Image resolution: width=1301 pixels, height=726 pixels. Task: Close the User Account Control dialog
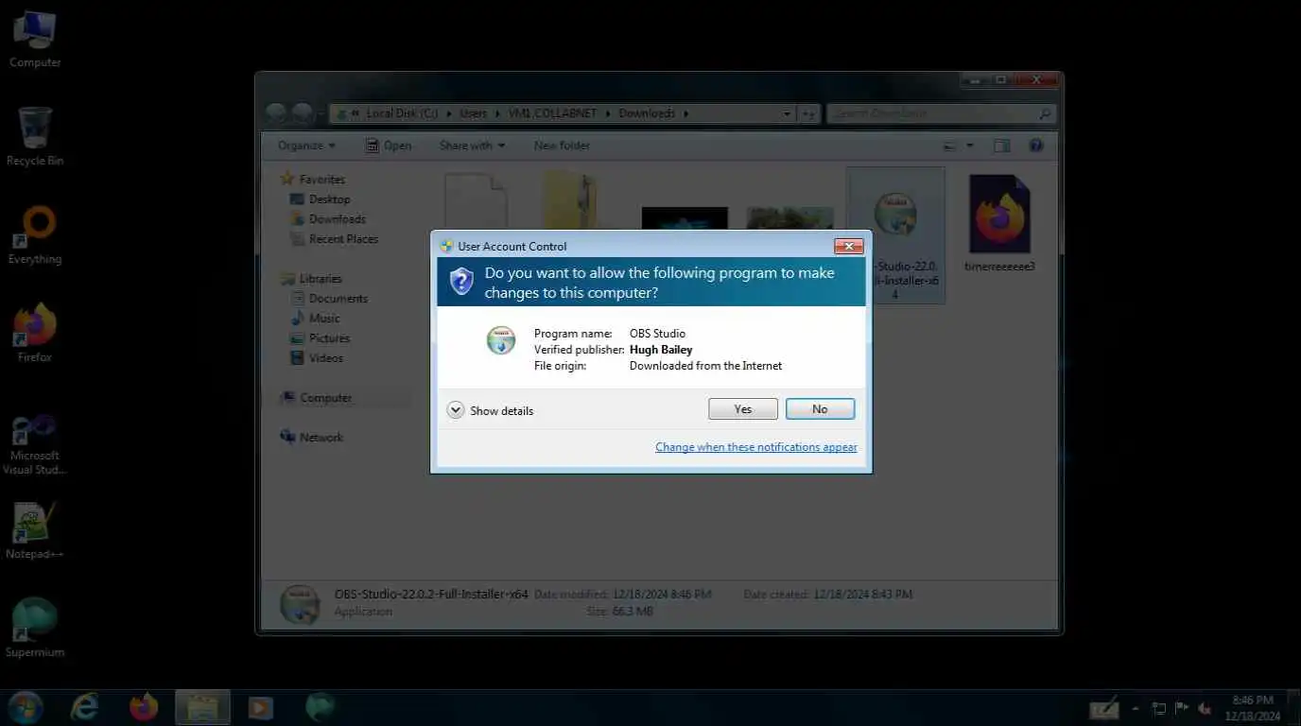point(849,246)
